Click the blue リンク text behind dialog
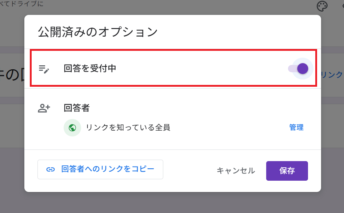This screenshot has height=213, width=344. click(x=332, y=75)
